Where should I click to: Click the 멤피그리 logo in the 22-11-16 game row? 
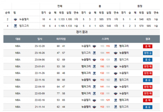pyautogui.click(x=115, y=80)
